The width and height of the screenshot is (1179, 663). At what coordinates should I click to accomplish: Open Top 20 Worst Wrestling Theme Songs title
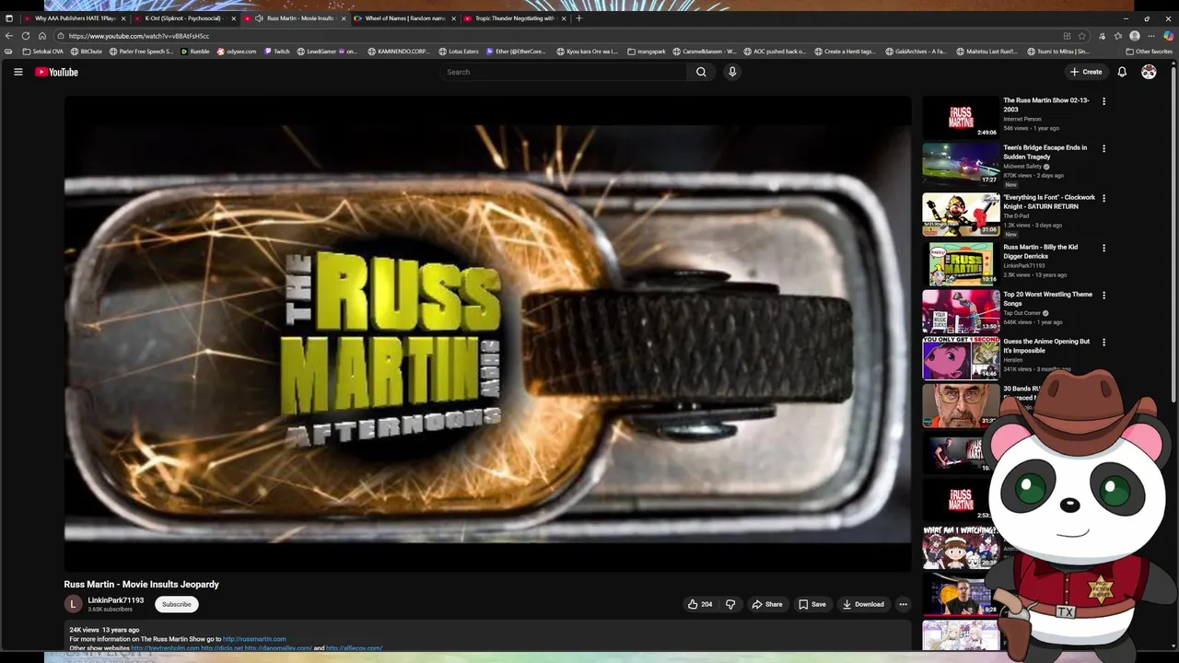[1047, 298]
